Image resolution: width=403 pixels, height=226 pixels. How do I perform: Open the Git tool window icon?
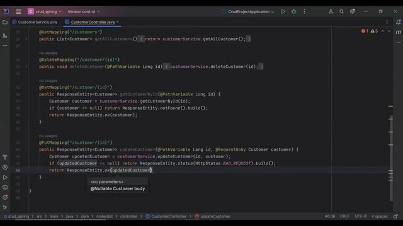click(5, 207)
